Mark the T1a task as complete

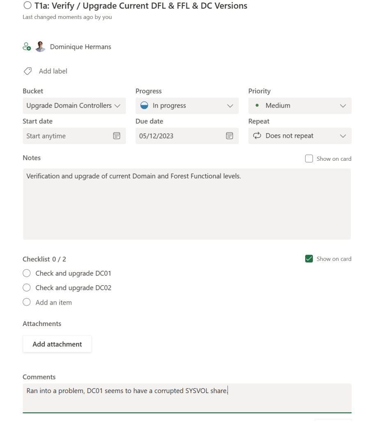(x=28, y=5)
